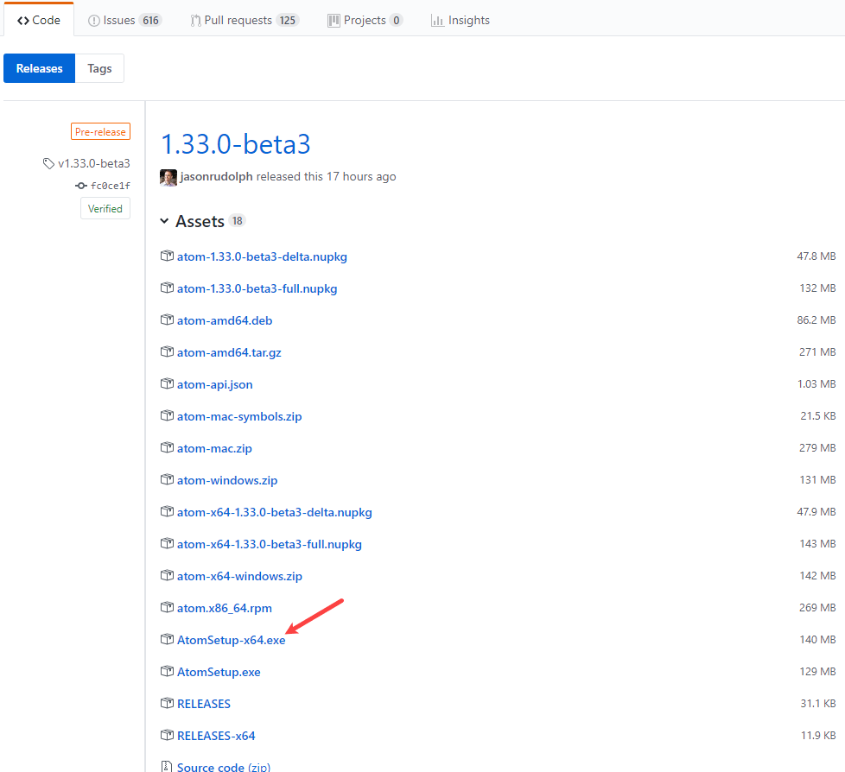Click the Insights graph icon

point(437,21)
